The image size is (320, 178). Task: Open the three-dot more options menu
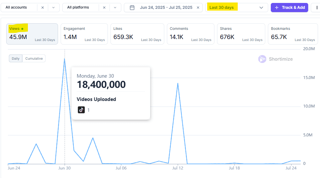pos(316,8)
